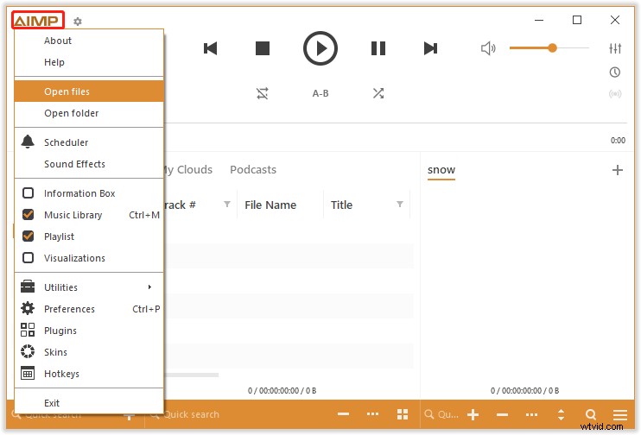Open the Scheduler menu item
This screenshot has height=435, width=641.
click(89, 142)
